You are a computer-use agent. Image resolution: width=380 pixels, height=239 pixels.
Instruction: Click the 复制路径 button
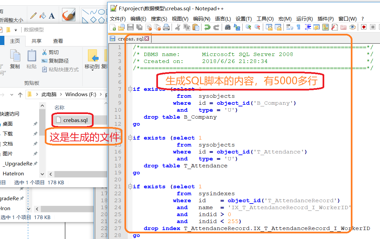click(x=55, y=61)
